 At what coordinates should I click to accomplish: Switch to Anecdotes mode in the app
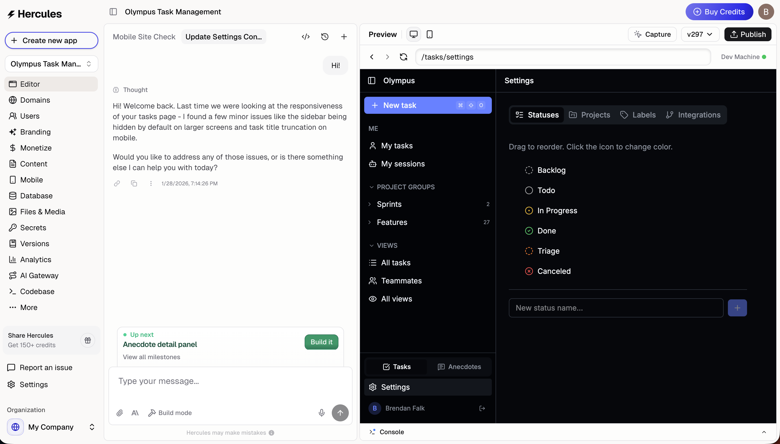pos(459,367)
